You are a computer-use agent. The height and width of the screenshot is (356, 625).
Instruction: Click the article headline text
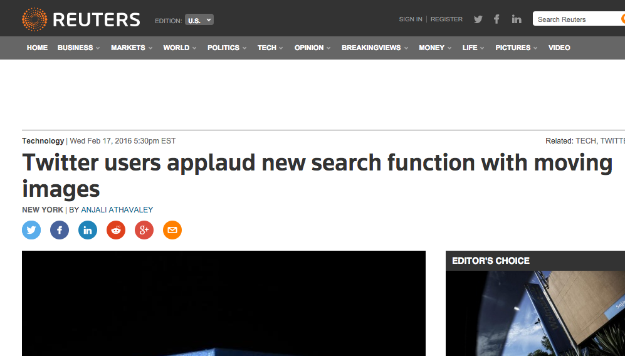[317, 175]
